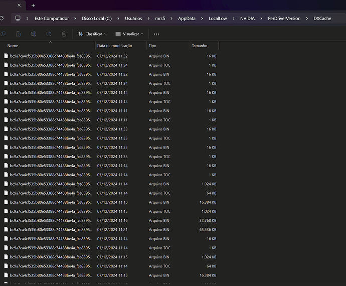Click size cell 32.768 KB
The width and height of the screenshot is (346, 286).
(208, 220)
